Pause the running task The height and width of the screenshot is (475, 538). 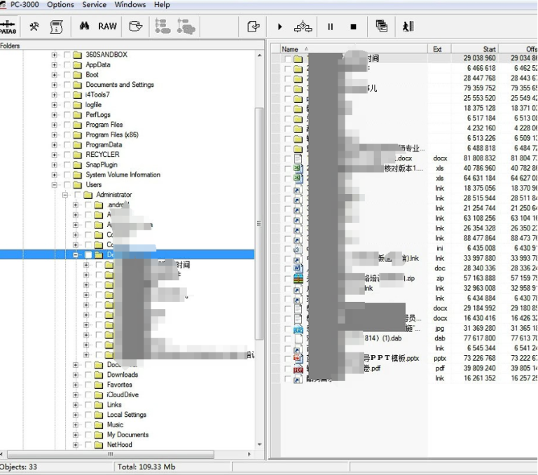[330, 27]
